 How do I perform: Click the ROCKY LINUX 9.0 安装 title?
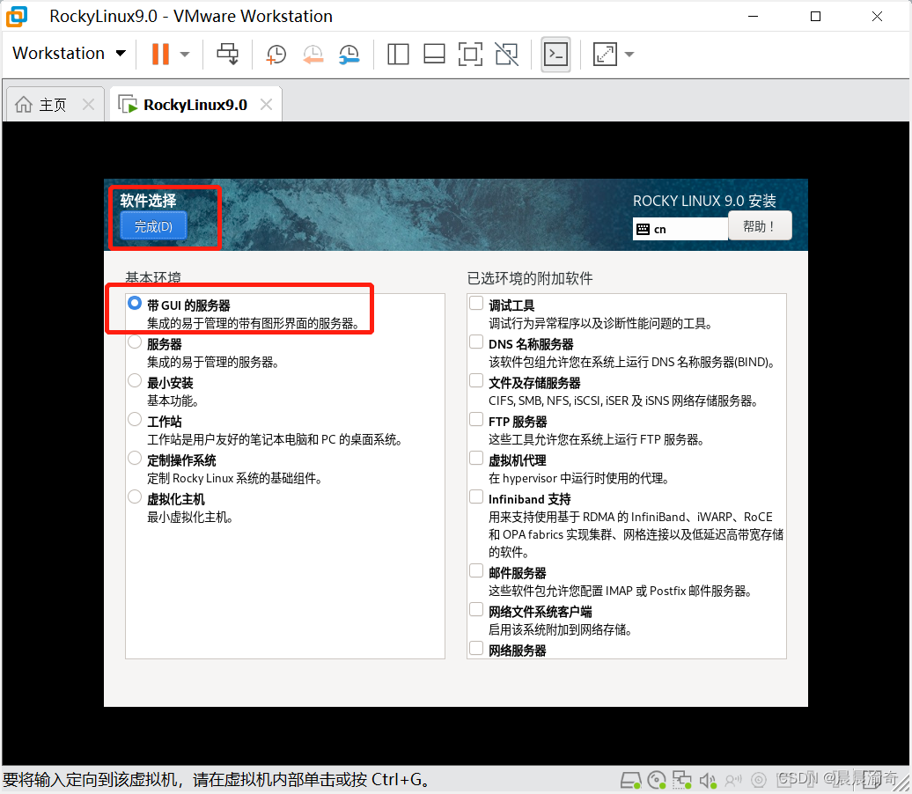tap(704, 201)
